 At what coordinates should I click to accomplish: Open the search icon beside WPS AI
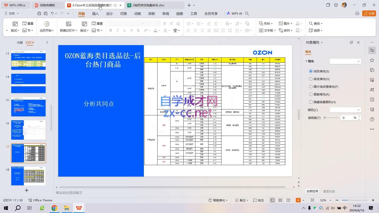click(x=247, y=14)
